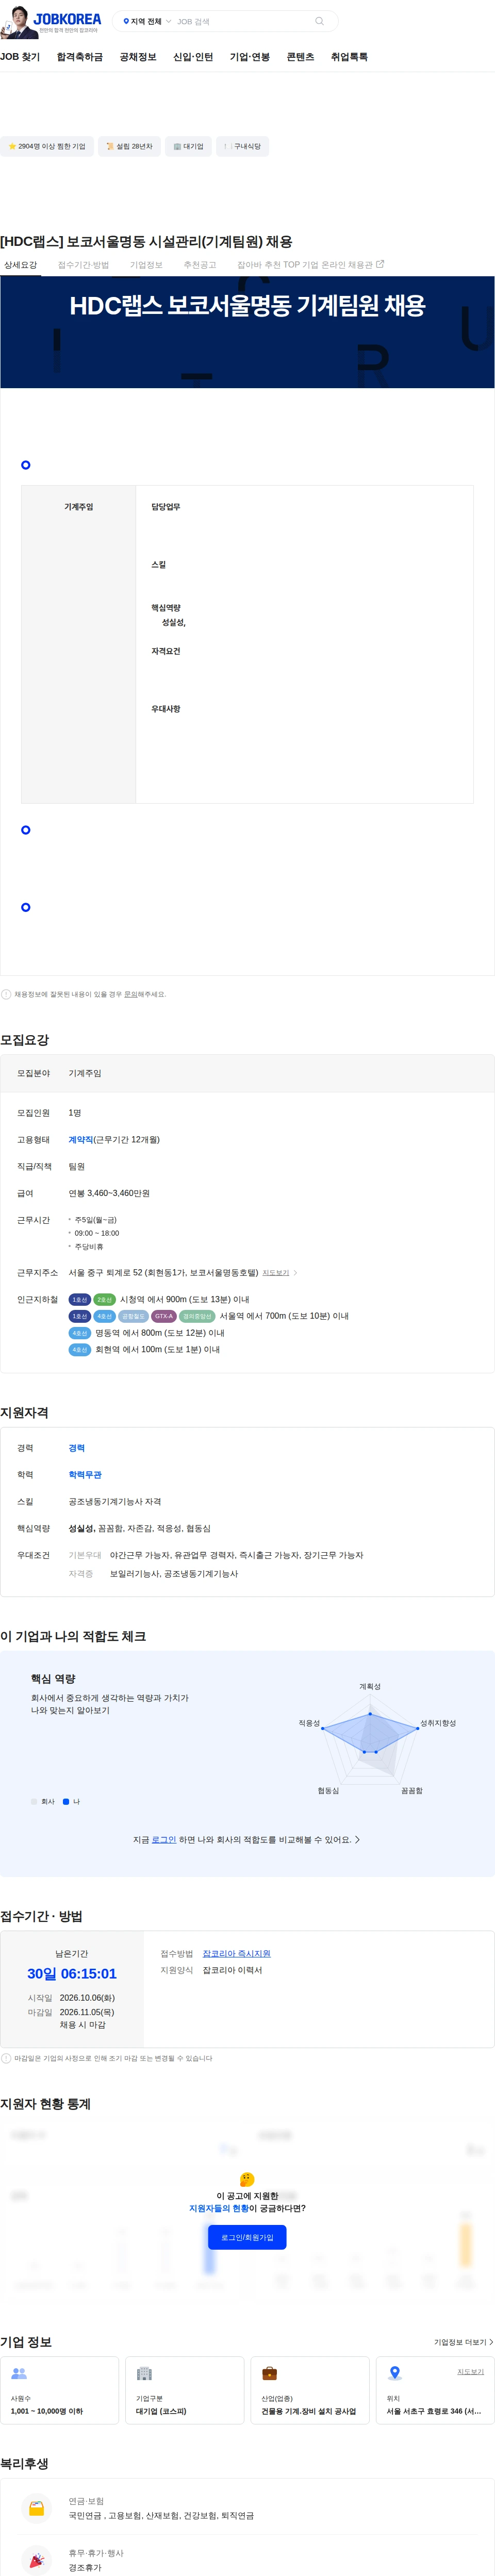Select the 접수기간·방법 tab
495x2576 pixels.
[83, 265]
